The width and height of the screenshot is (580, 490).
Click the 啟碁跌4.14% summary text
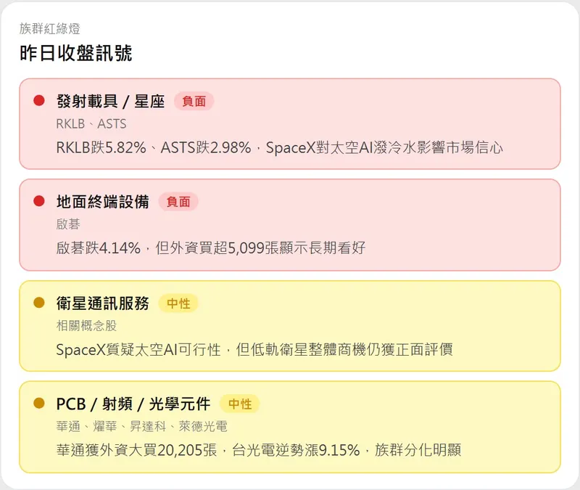210,248
